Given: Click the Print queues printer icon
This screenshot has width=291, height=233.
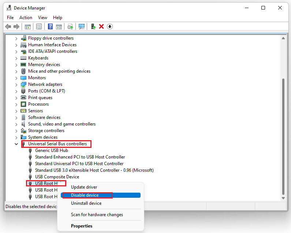Looking at the screenshot, I should click(x=23, y=98).
